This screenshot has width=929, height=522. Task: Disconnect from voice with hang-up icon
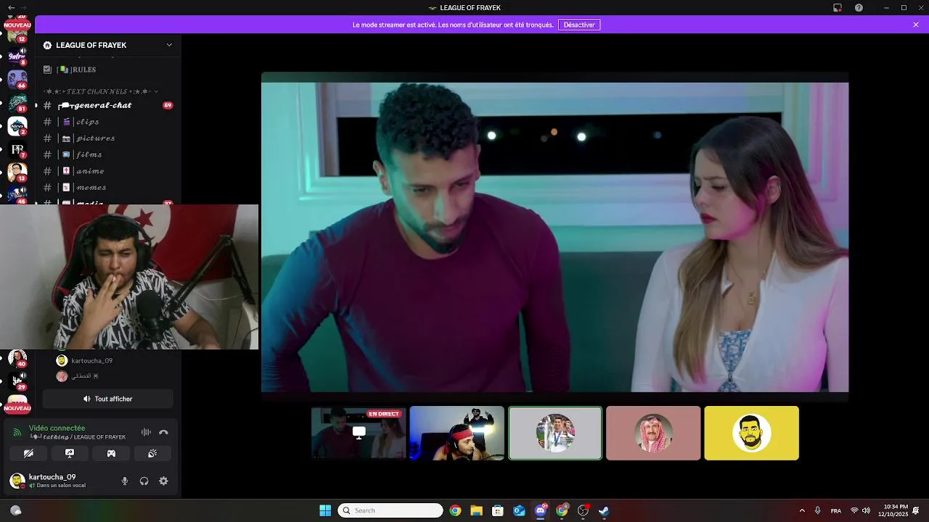pos(163,432)
